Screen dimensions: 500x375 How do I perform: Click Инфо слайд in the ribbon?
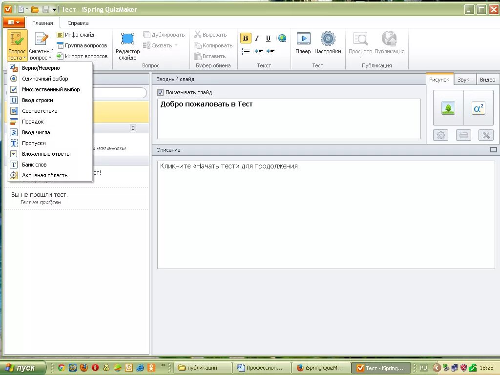coord(76,35)
